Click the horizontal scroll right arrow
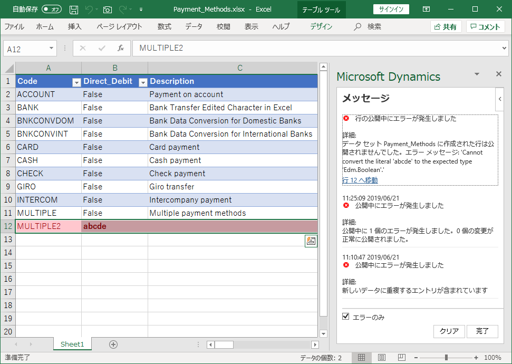The image size is (512, 364). click(315, 344)
